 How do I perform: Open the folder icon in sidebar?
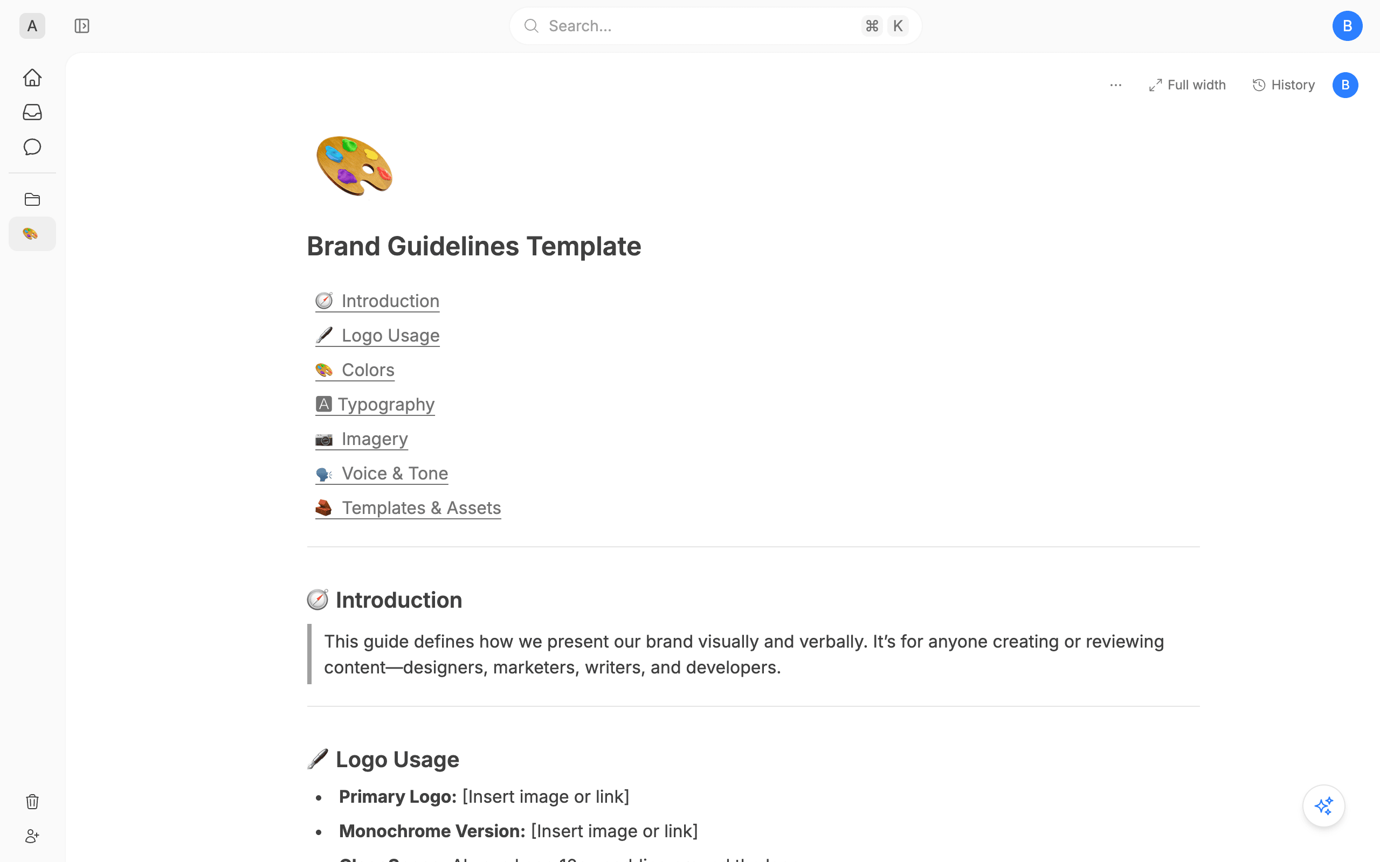coord(32,199)
